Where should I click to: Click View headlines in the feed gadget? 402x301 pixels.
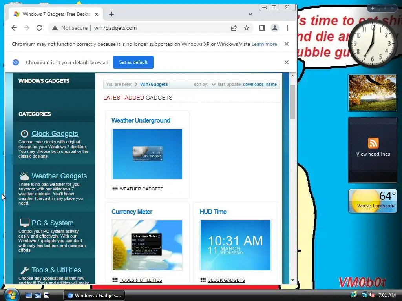point(373,154)
